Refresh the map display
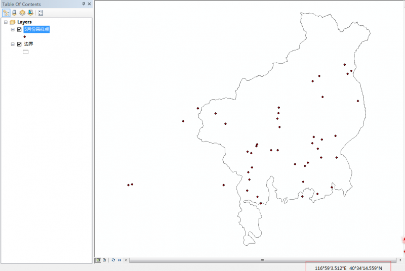 [x=113, y=260]
